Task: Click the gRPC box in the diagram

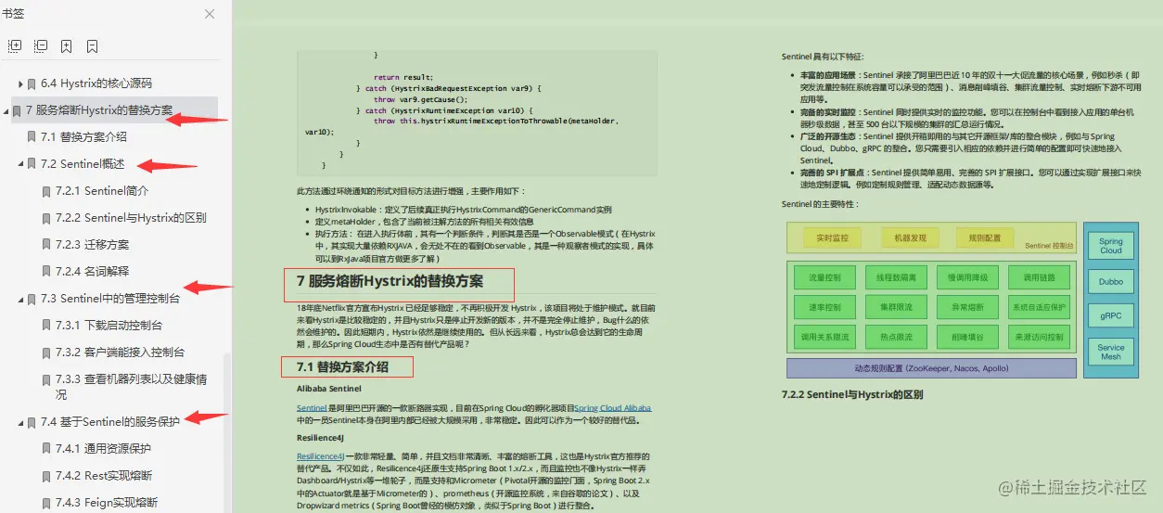Action: point(1110,316)
